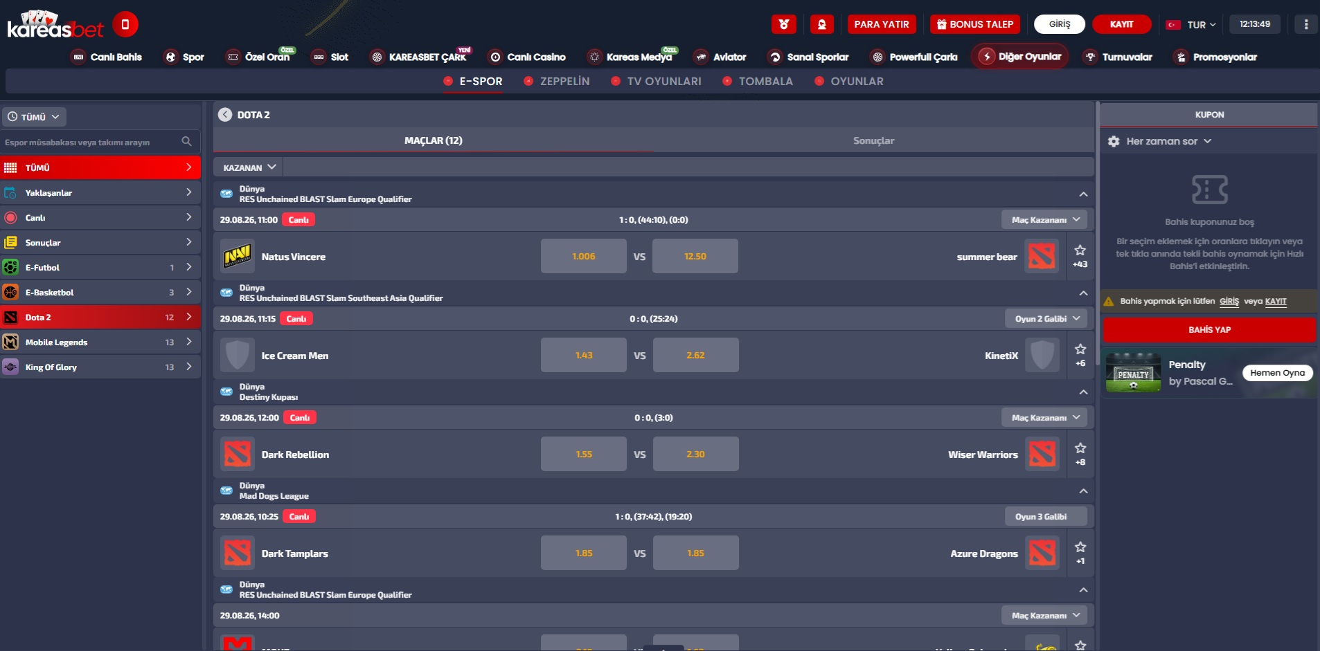Switch to the OYUNLAR tab
This screenshot has height=651, width=1320.
[849, 81]
